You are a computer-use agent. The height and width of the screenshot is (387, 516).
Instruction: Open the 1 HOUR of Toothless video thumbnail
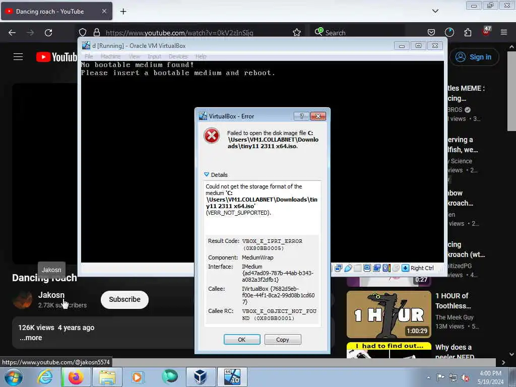389,314
